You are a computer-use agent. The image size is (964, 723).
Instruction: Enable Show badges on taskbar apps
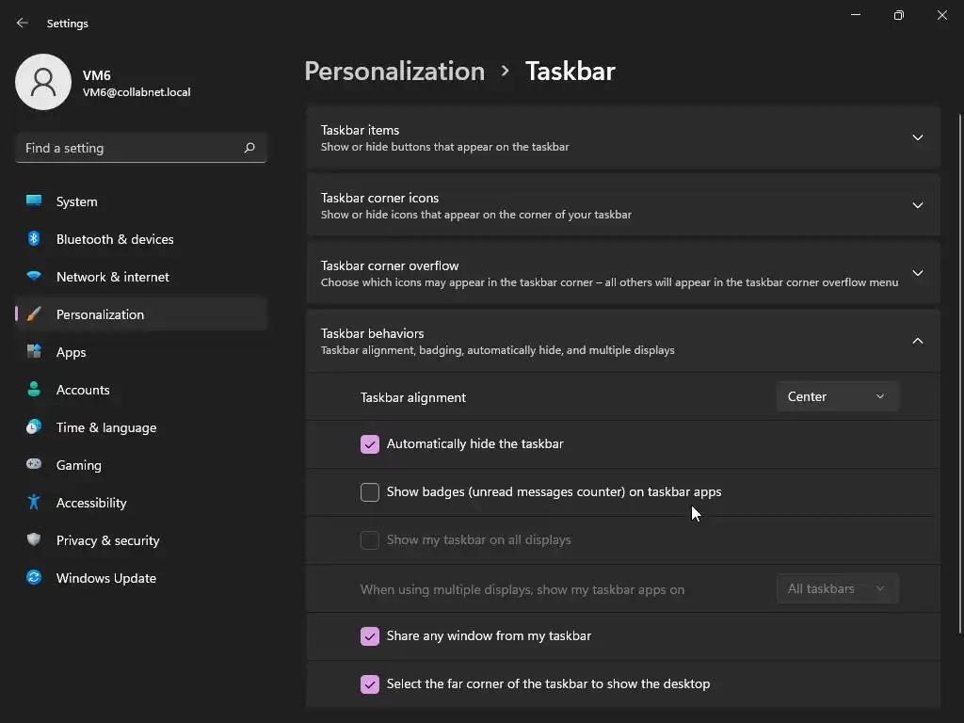[x=370, y=492]
